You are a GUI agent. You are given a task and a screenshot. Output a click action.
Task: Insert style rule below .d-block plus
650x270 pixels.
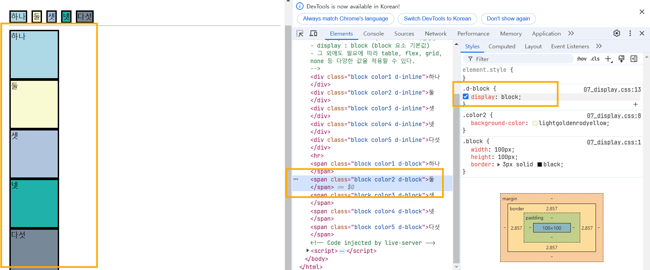[636, 104]
